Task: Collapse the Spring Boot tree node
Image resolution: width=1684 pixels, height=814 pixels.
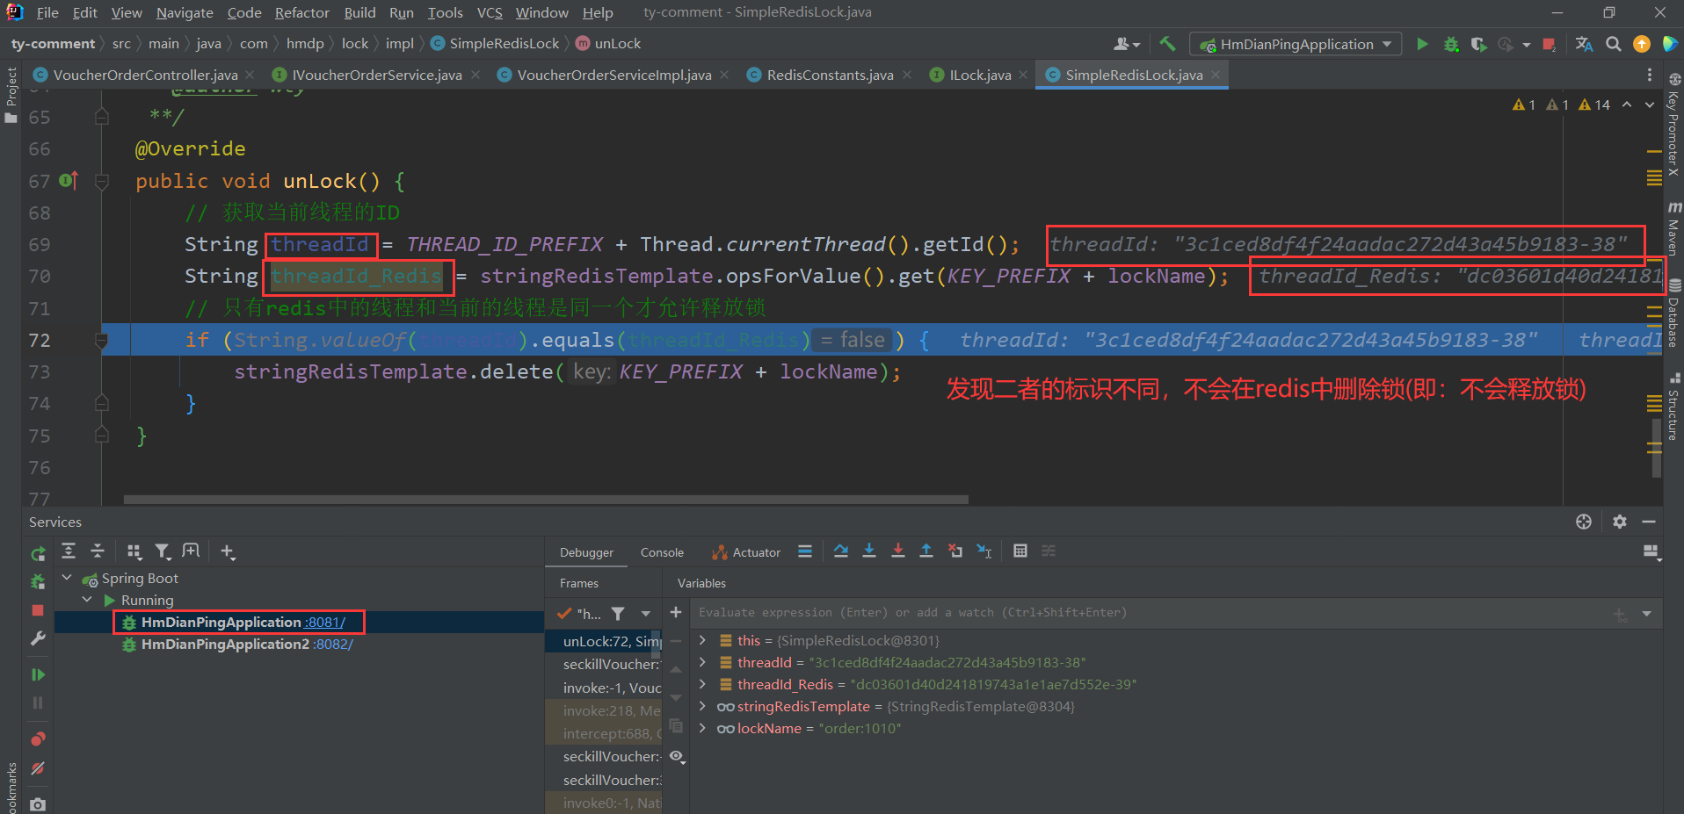Action: click(67, 578)
